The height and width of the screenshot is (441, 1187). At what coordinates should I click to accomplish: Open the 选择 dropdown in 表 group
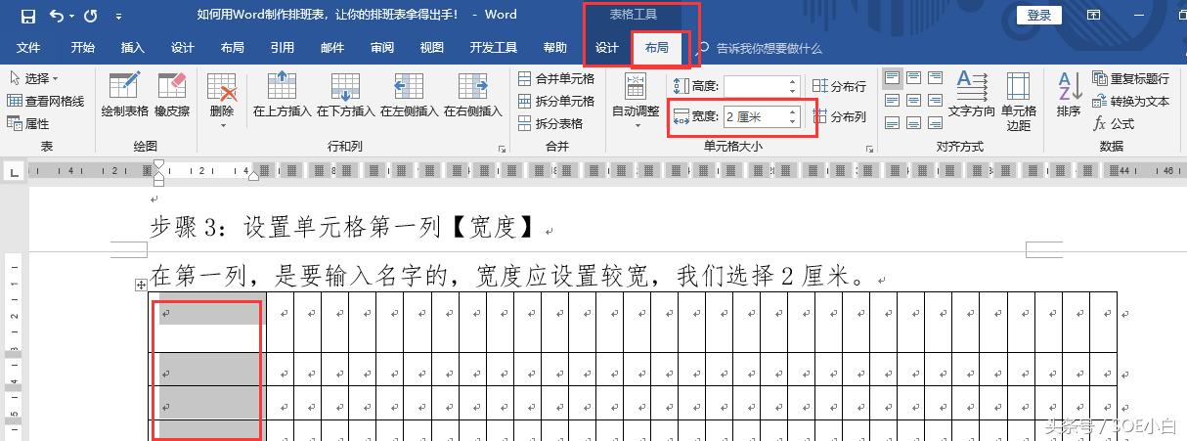34,78
